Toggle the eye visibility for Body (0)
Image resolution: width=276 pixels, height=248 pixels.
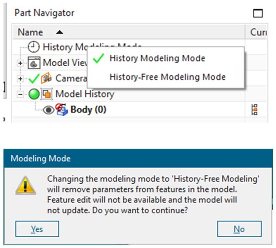tap(49, 110)
